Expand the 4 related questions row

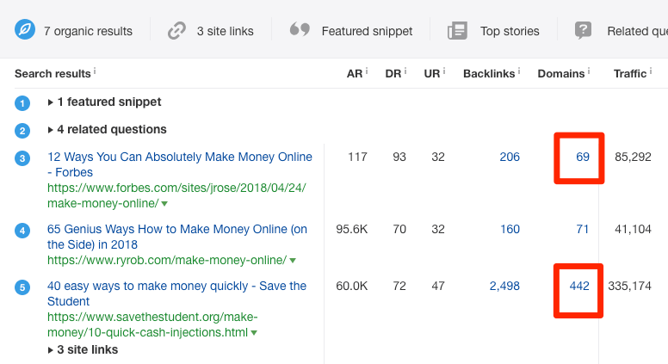pyautogui.click(x=108, y=129)
